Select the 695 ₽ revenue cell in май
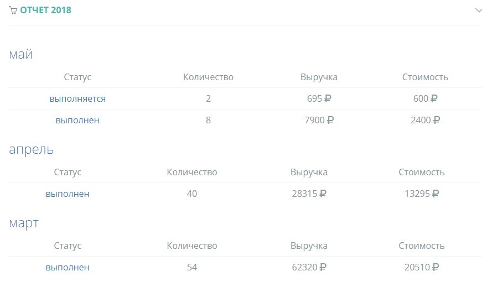482x287 pixels. tap(319, 98)
